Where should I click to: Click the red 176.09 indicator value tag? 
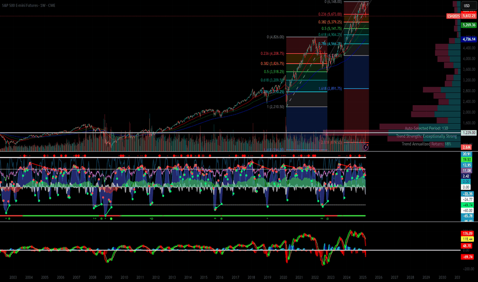[x=468, y=233]
